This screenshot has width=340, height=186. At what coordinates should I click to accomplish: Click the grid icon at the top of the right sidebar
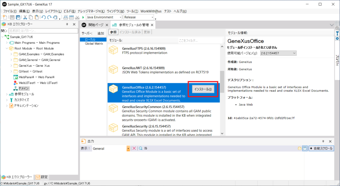[337, 23]
